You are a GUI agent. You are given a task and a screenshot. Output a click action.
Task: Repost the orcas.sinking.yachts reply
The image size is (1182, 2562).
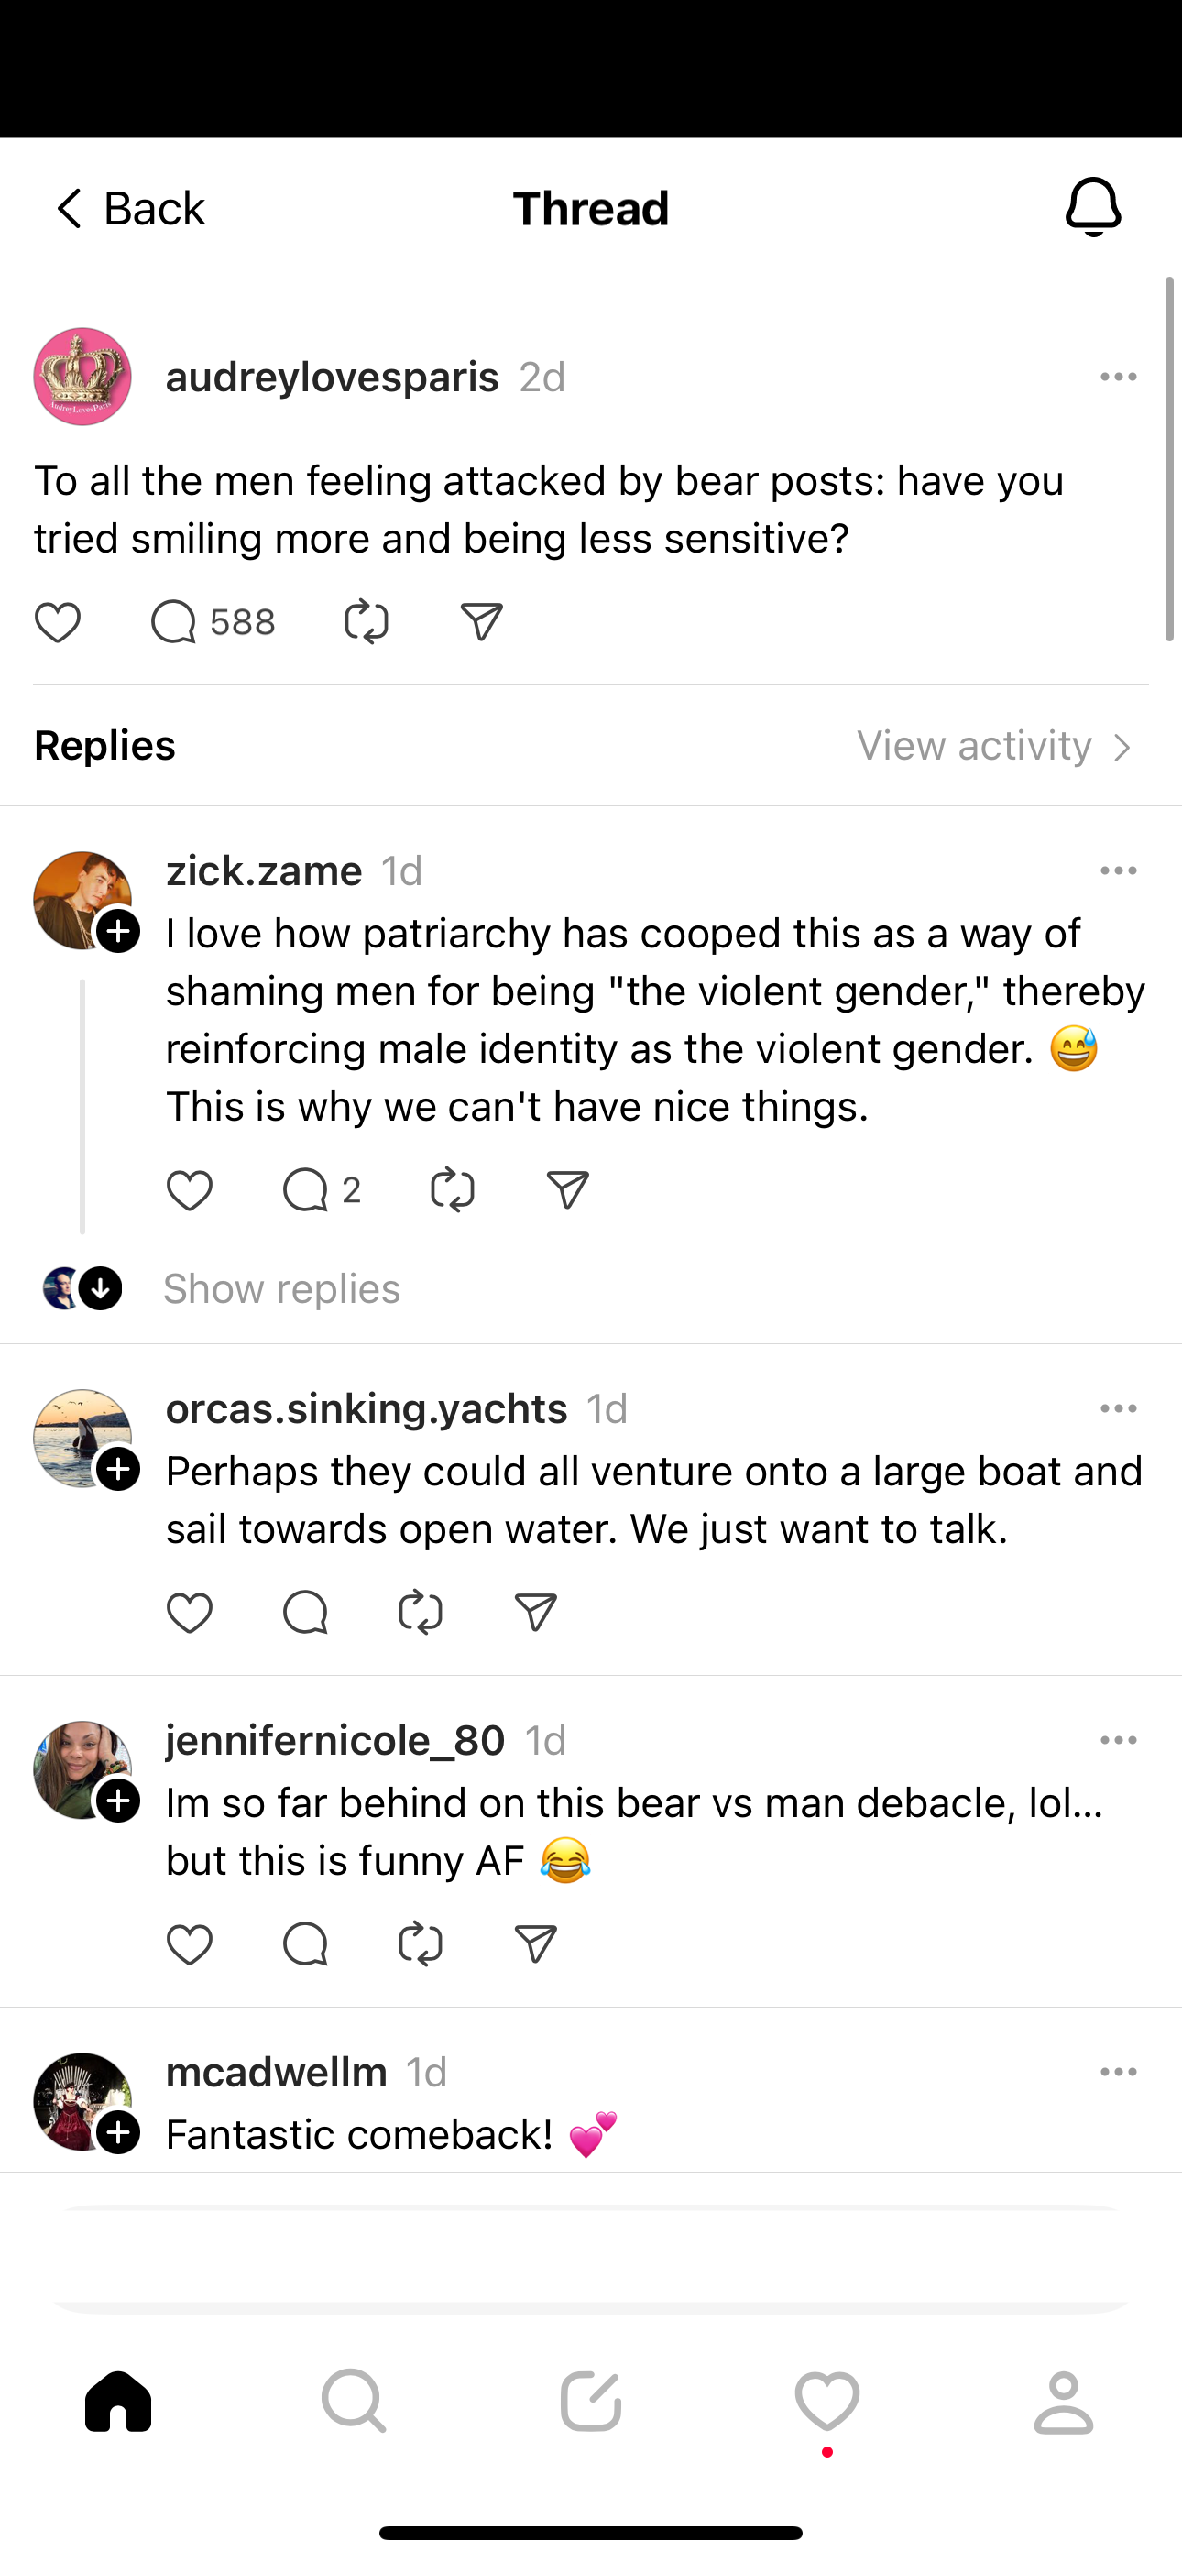click(420, 1612)
